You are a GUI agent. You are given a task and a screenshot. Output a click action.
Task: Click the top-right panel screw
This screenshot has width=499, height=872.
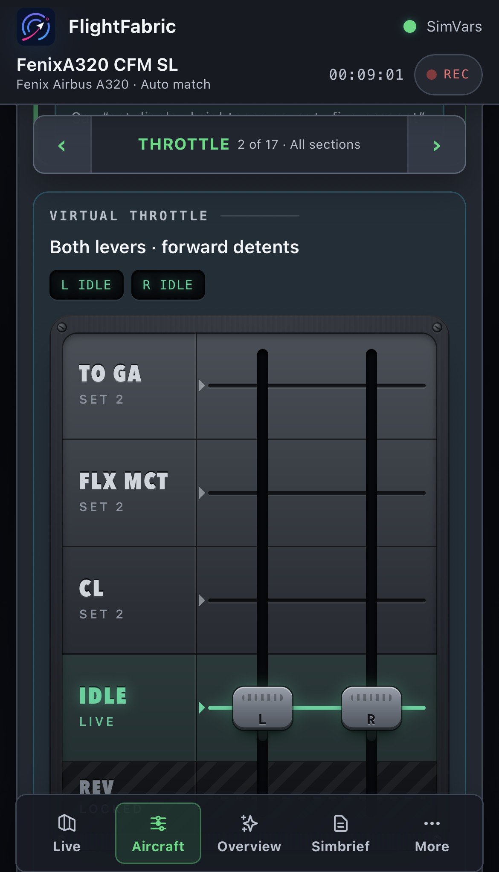coord(437,327)
